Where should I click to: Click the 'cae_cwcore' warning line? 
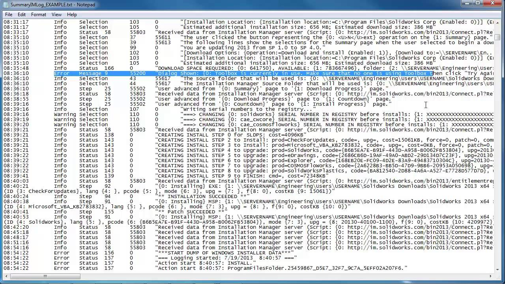pos(337,120)
